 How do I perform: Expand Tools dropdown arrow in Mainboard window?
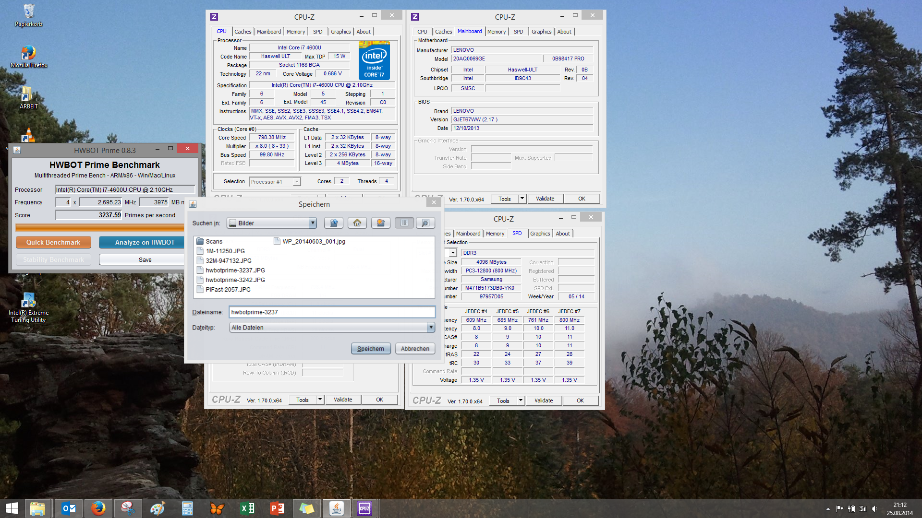coord(522,199)
